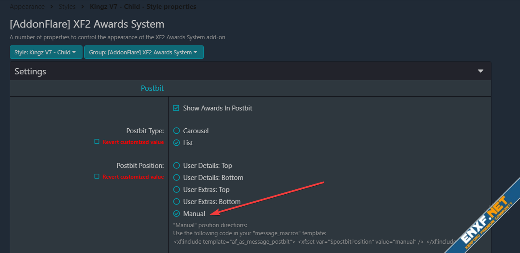The height and width of the screenshot is (253, 520).
Task: Collapse the Settings section arrow
Action: [x=480, y=71]
